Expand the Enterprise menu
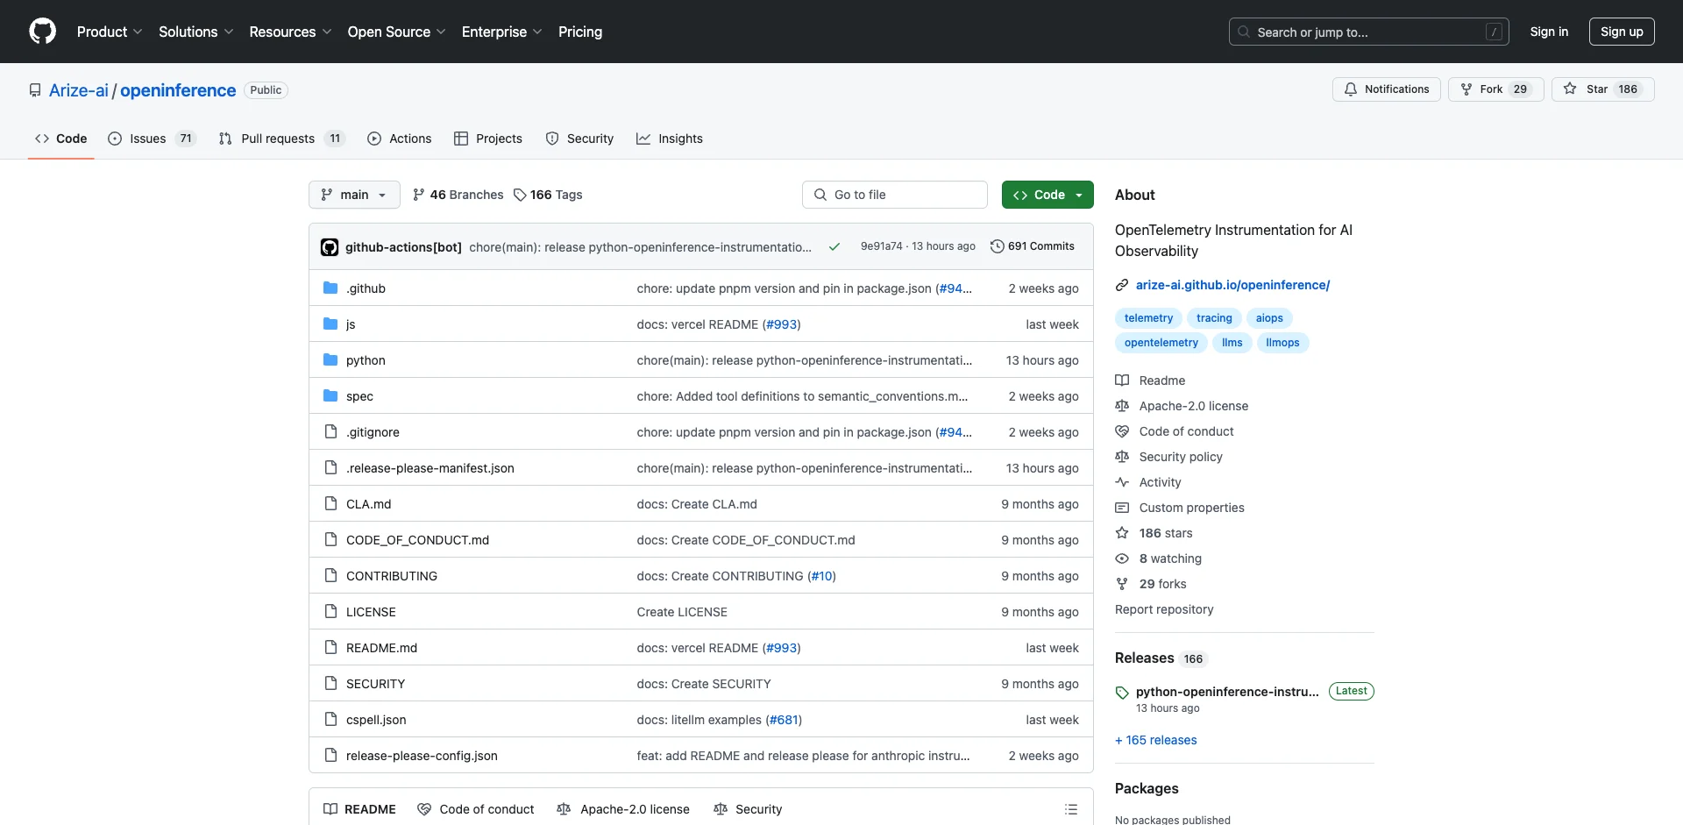The width and height of the screenshot is (1683, 825). coord(502,32)
